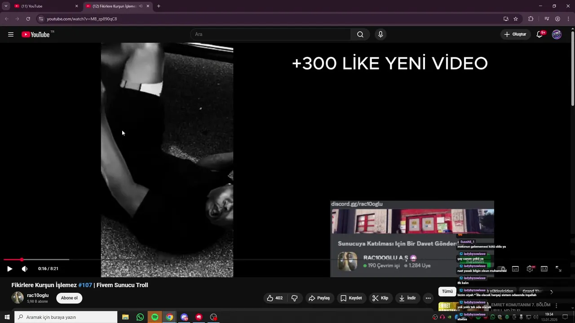Open a new browser tab
Viewport: 575px width, 323px height.
159,6
